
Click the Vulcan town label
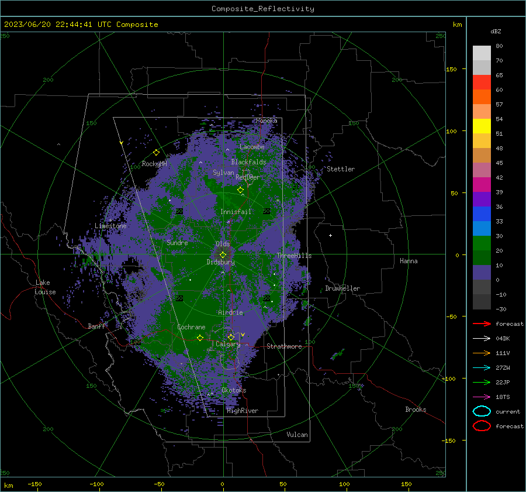point(297,435)
